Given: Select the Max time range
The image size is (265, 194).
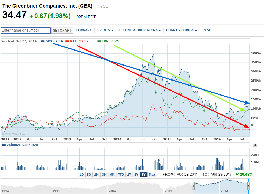Looking at the screenshot, I should click(152, 175).
